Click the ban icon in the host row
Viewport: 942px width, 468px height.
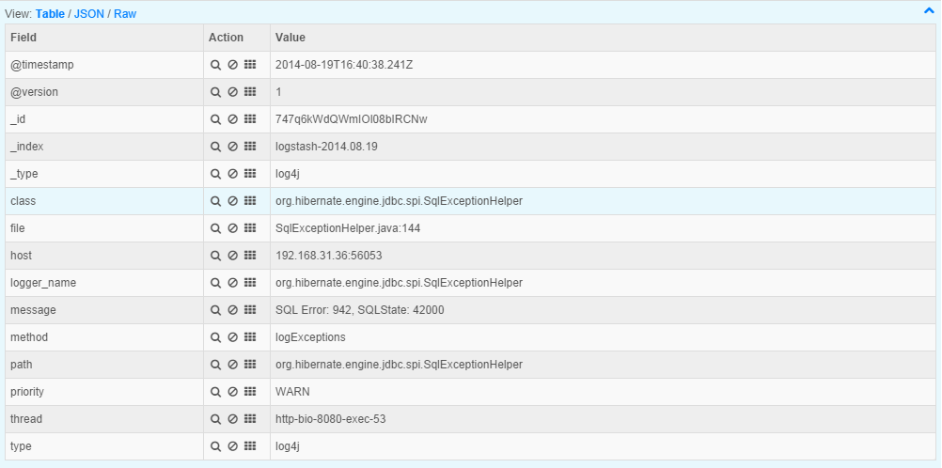click(x=232, y=256)
